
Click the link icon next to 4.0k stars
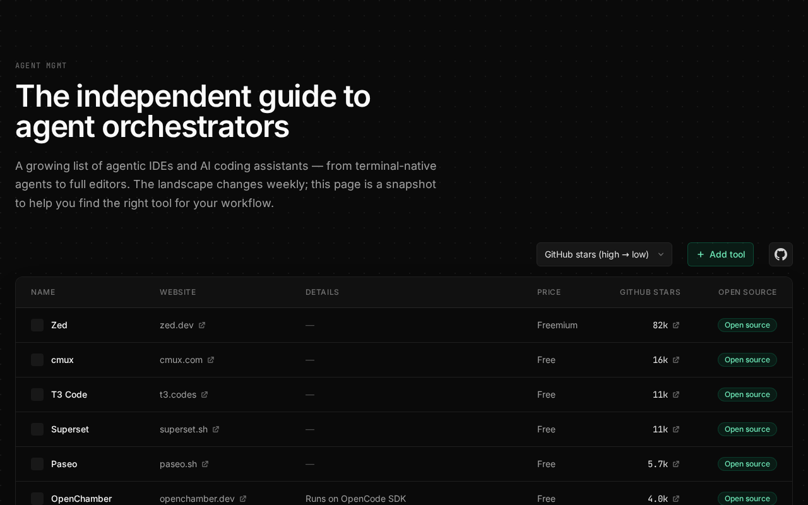click(x=676, y=499)
